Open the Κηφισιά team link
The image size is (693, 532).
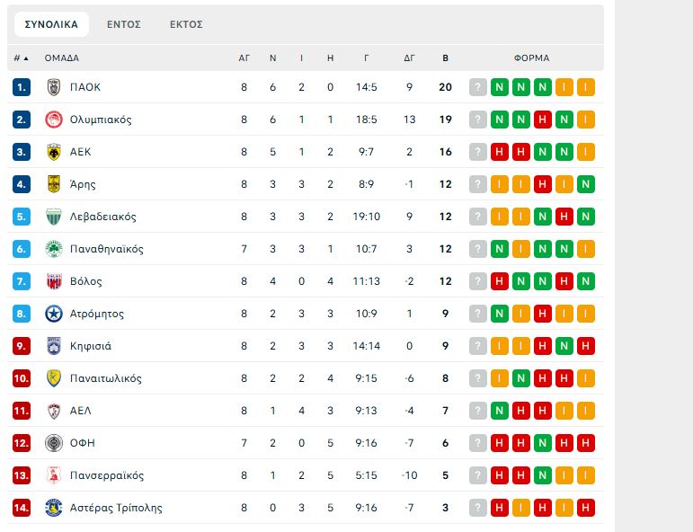coord(91,346)
